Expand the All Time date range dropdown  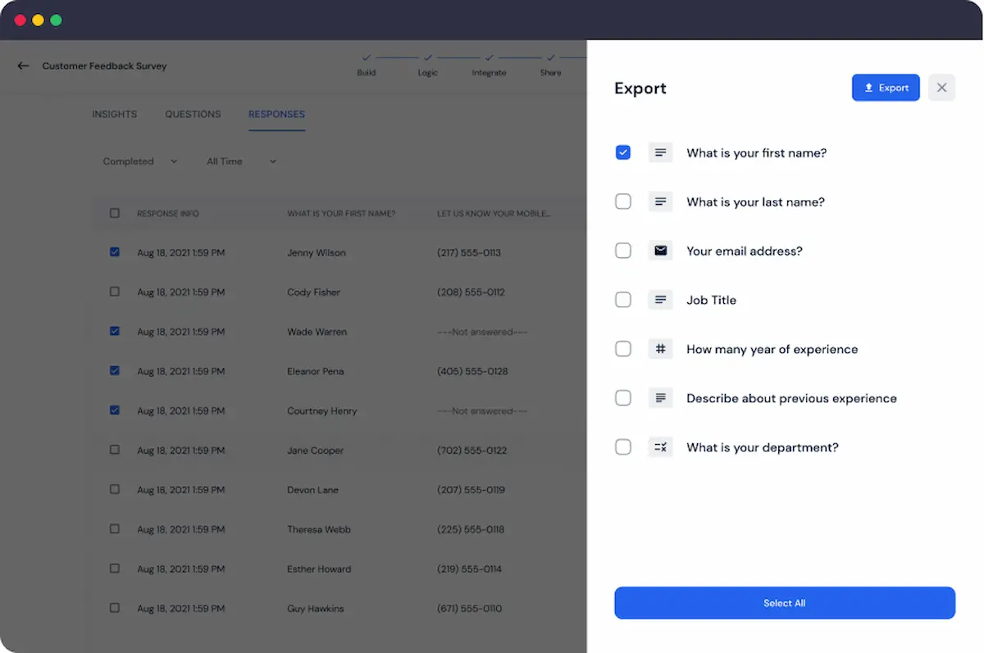(x=241, y=161)
